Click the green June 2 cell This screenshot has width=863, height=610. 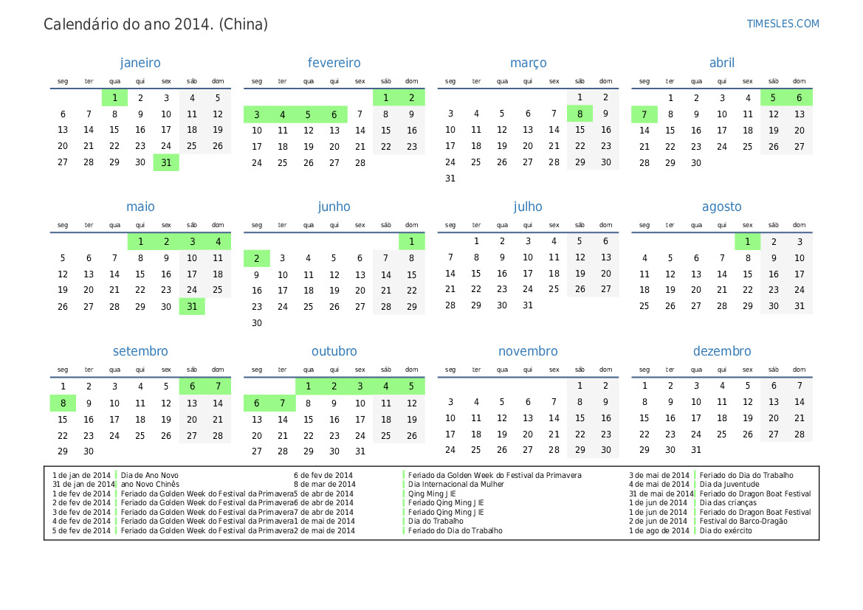click(x=257, y=258)
